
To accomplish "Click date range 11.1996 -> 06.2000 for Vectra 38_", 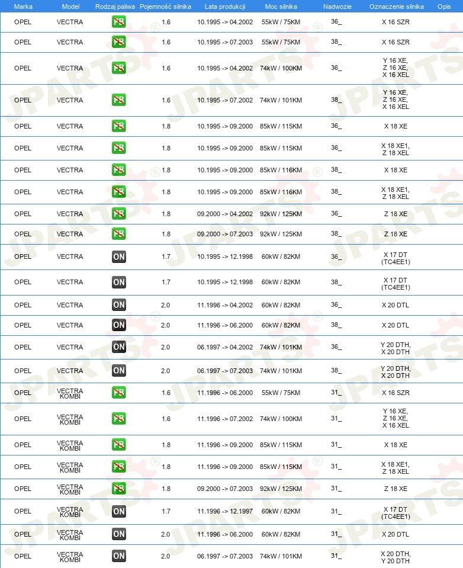I will [x=225, y=325].
